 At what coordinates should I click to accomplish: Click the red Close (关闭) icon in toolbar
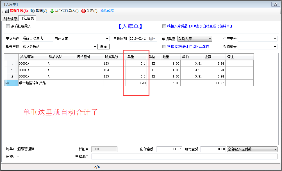point(83,11)
